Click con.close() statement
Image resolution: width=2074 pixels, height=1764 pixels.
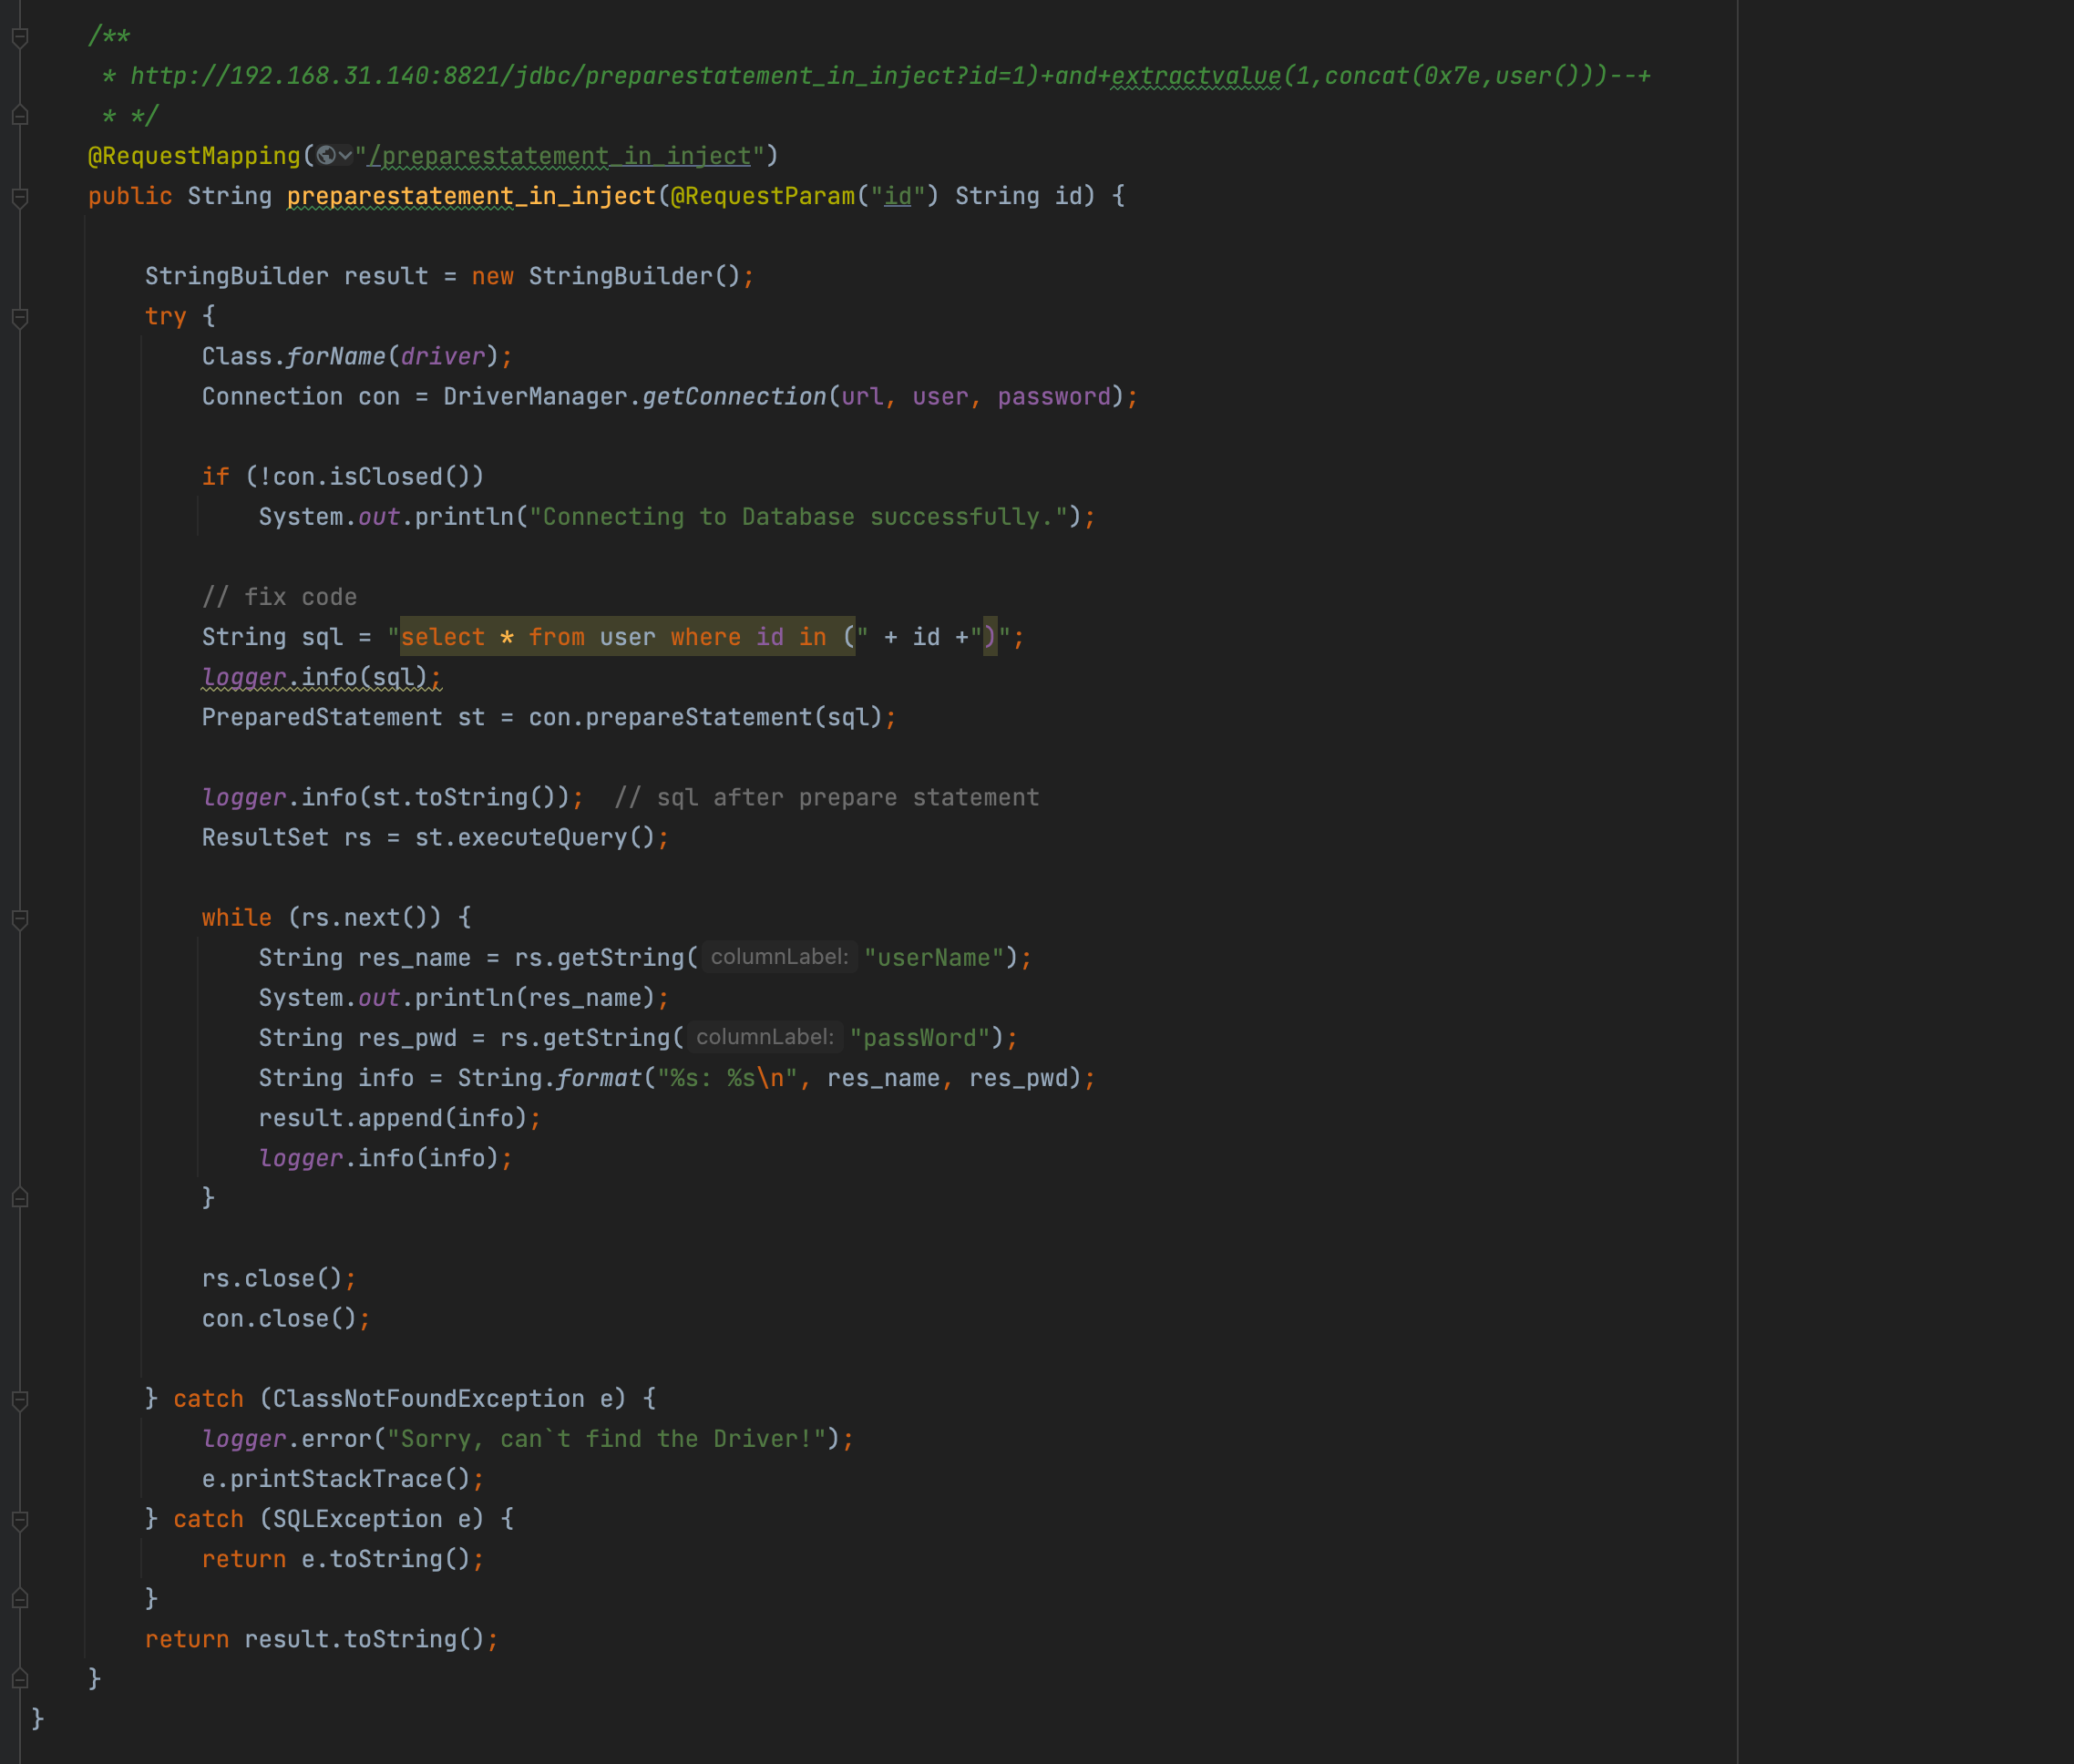[286, 1319]
